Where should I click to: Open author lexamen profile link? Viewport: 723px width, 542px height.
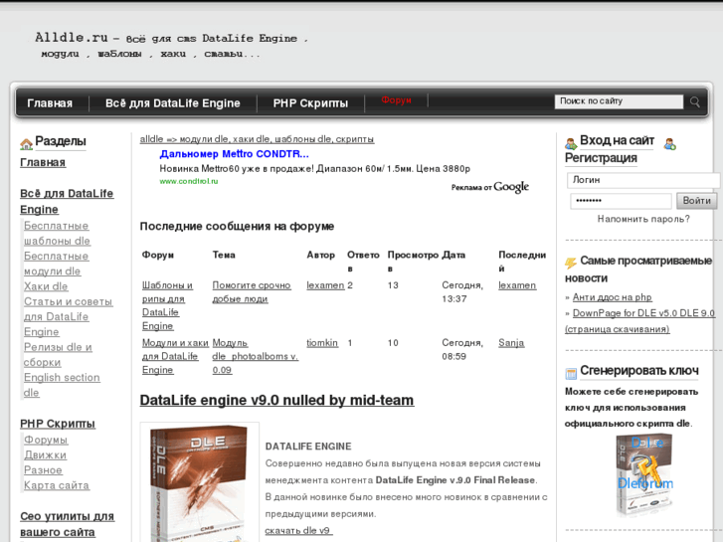click(325, 285)
